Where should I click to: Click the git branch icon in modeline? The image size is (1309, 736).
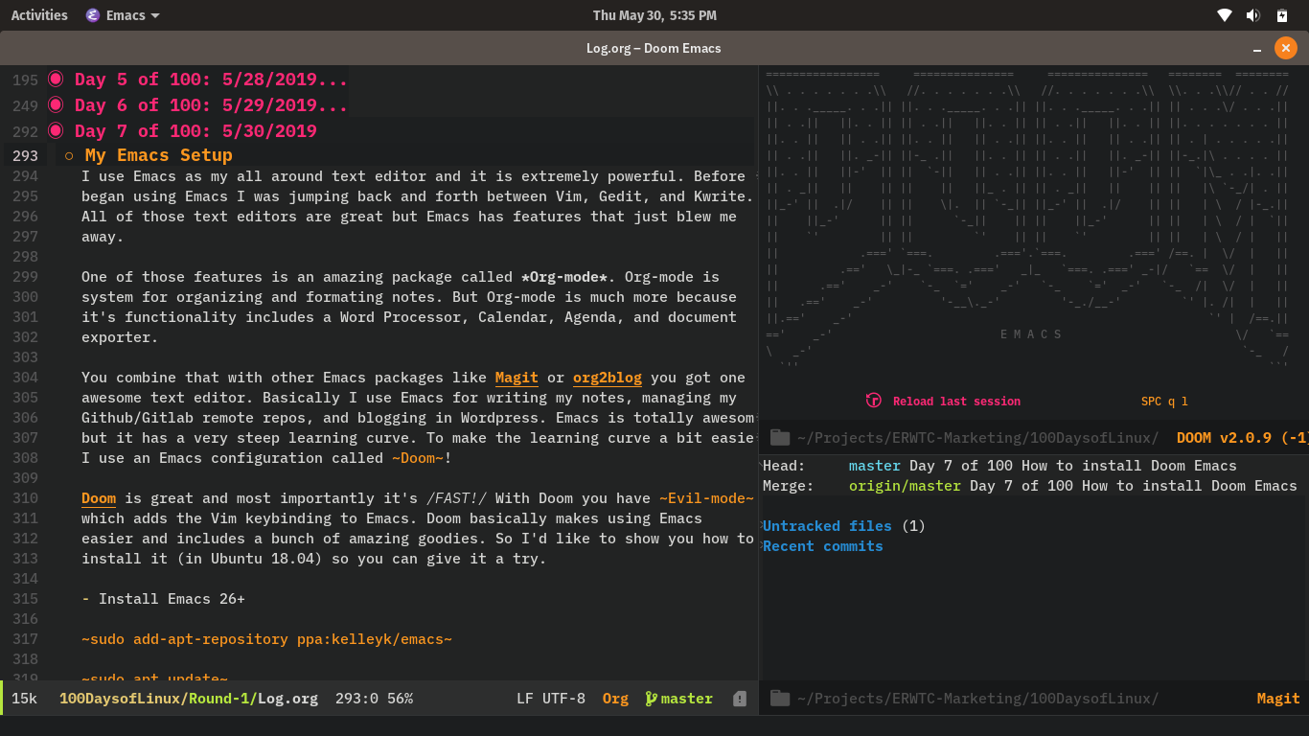click(x=651, y=699)
